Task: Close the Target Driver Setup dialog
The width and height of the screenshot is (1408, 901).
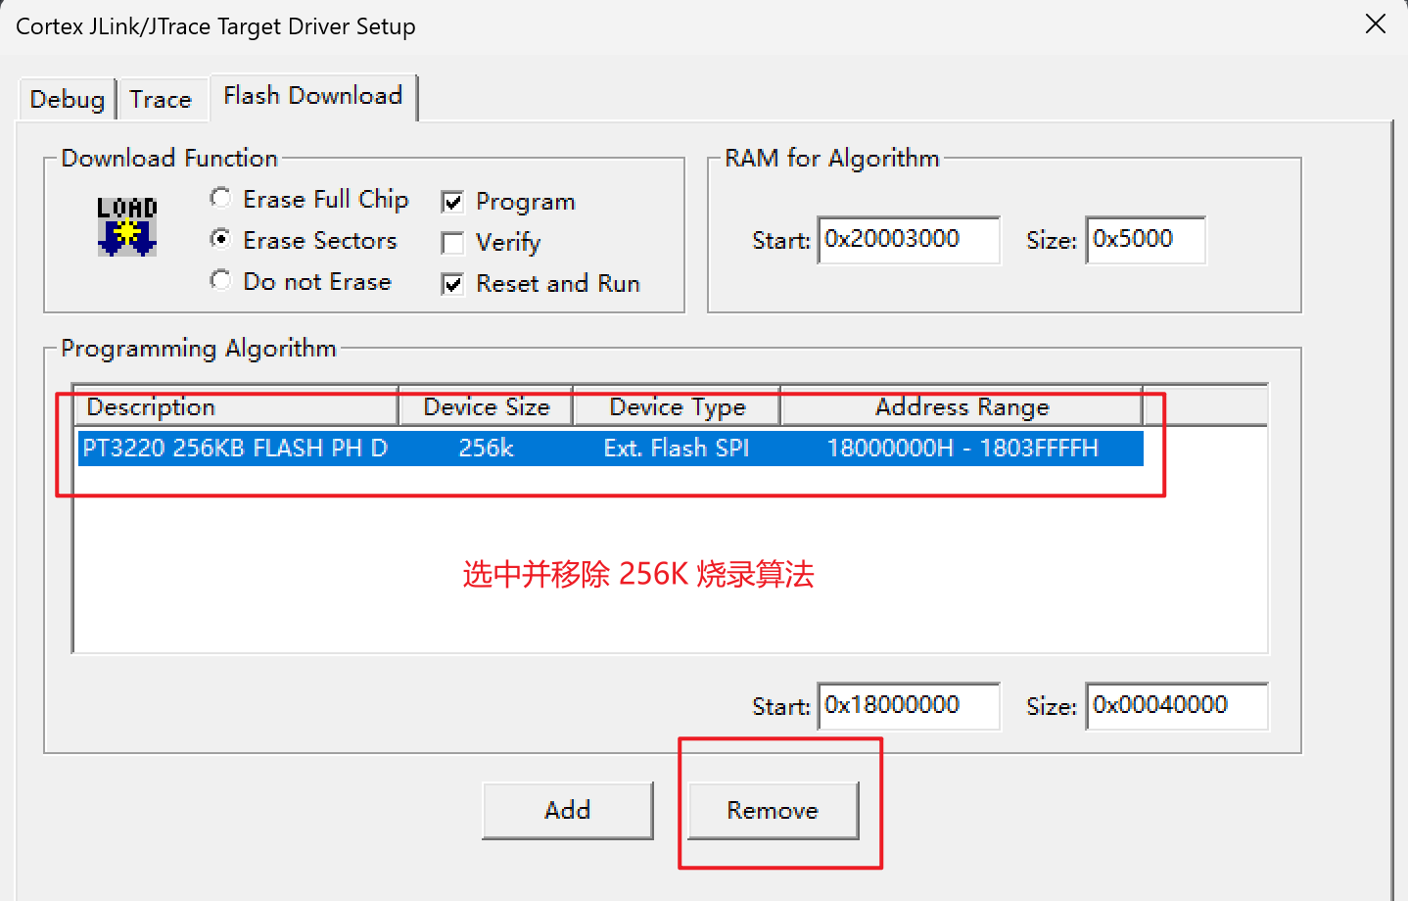Action: (1375, 24)
